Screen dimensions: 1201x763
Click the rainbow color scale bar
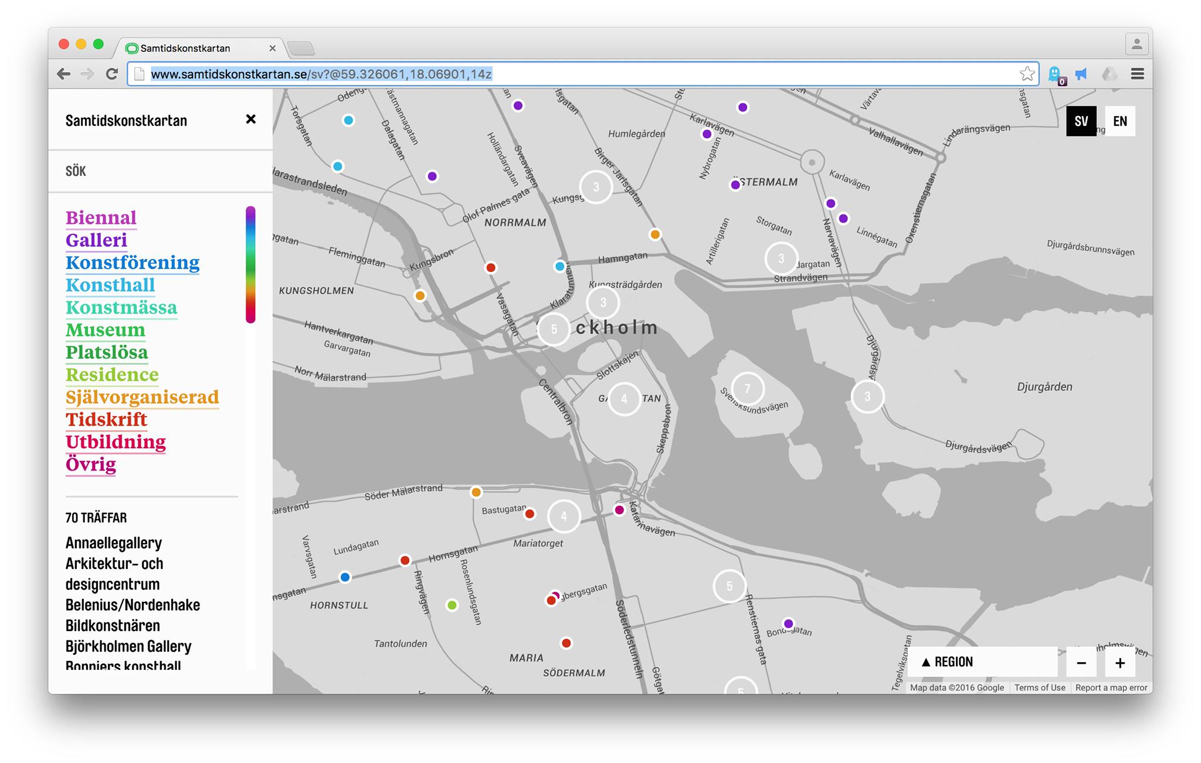point(250,264)
